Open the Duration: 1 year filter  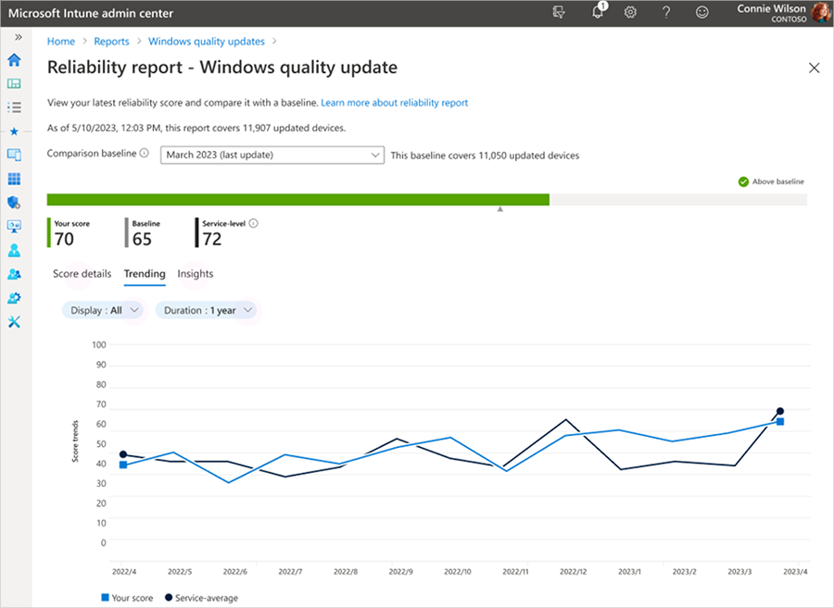click(206, 311)
